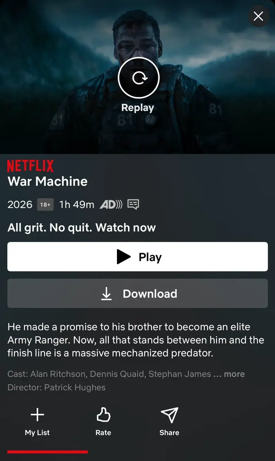This screenshot has height=461, width=275.
Task: Expand the synopsis description text
Action: pyautogui.click(x=136, y=340)
